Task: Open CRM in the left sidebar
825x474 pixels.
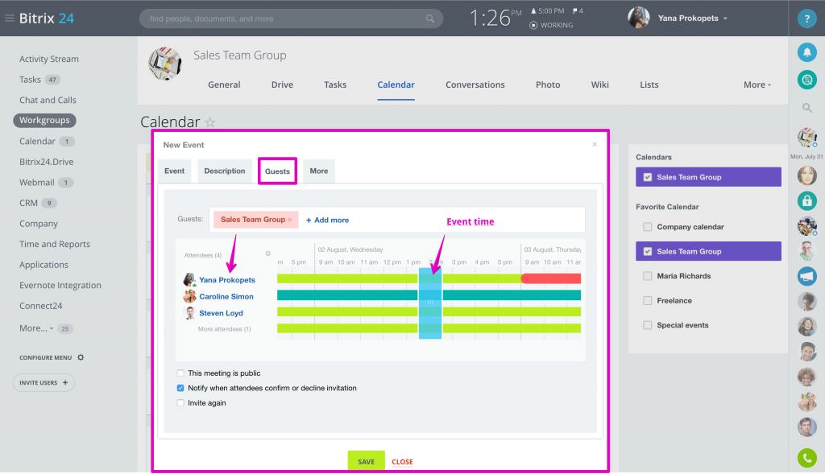Action: [28, 203]
